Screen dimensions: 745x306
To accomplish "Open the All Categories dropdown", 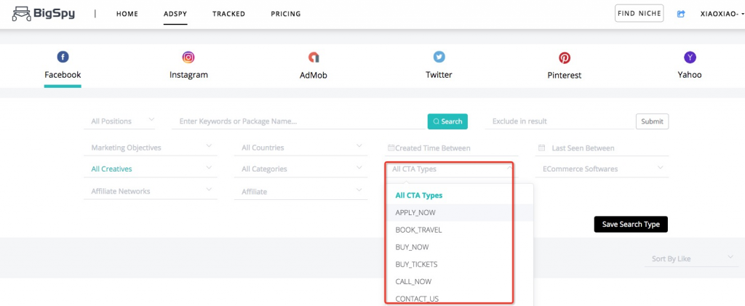I will pyautogui.click(x=300, y=169).
